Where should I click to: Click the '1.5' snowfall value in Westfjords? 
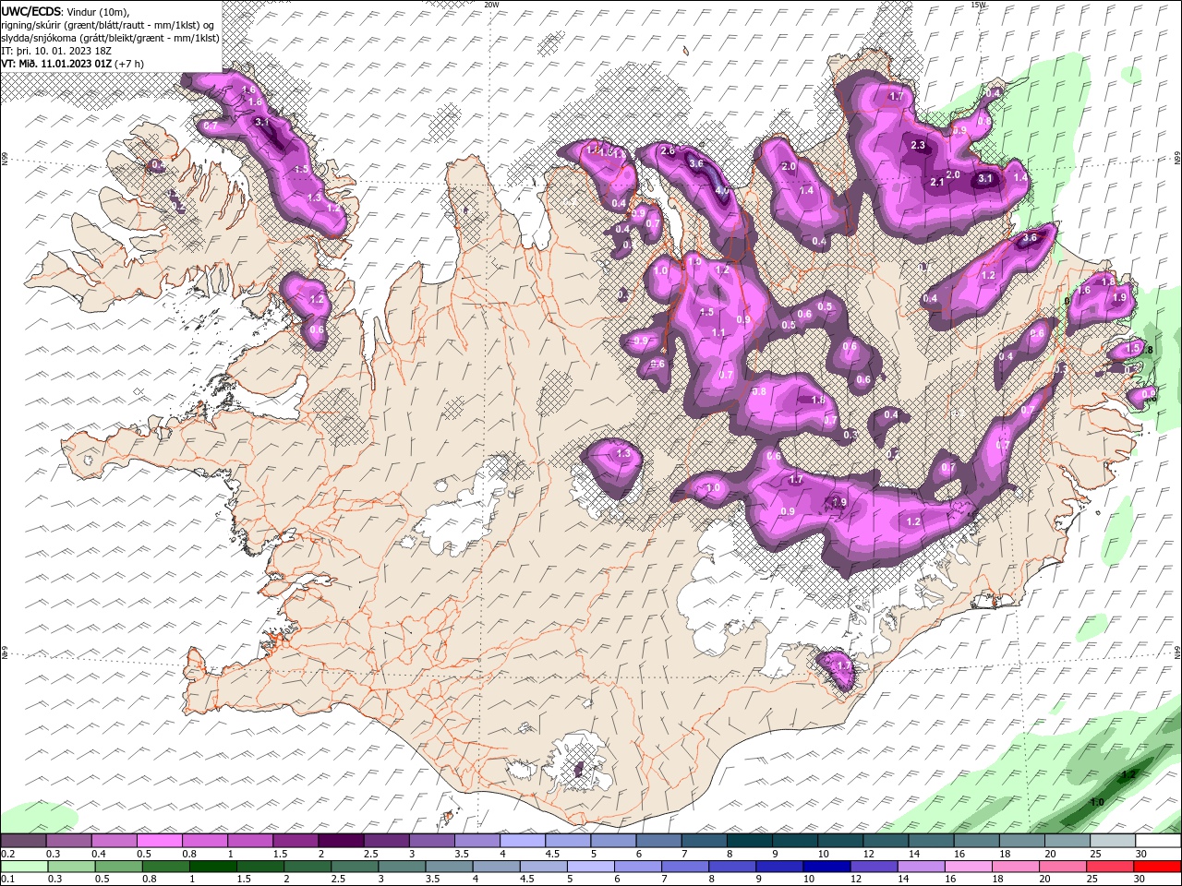click(301, 170)
